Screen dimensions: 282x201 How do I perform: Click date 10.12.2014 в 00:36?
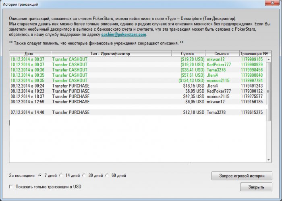(x=27, y=70)
